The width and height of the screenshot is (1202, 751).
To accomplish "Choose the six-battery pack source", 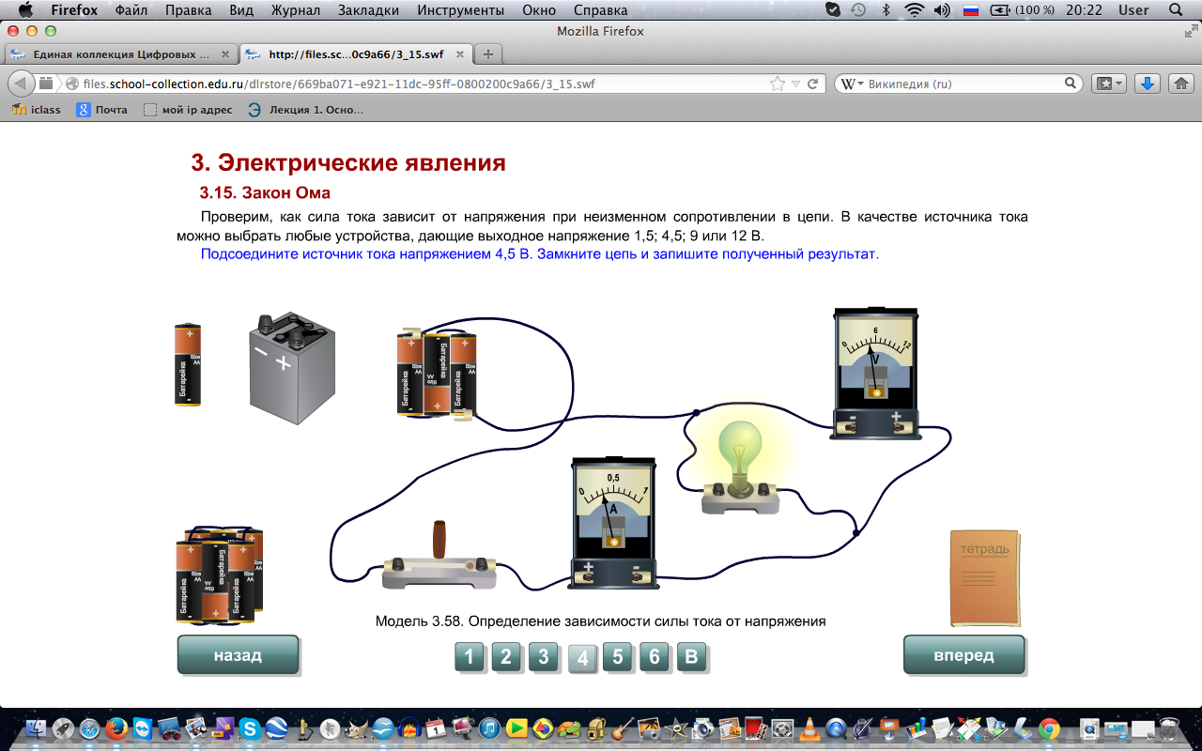I will tap(220, 575).
